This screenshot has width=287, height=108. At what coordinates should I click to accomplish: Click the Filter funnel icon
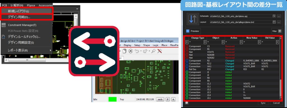[279, 31]
